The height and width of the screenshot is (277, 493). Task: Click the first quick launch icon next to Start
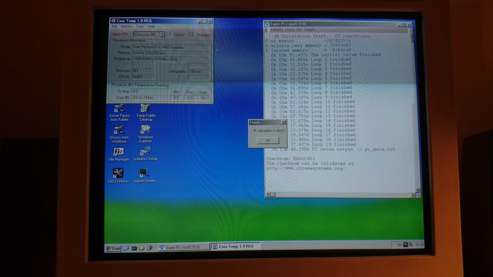point(126,248)
